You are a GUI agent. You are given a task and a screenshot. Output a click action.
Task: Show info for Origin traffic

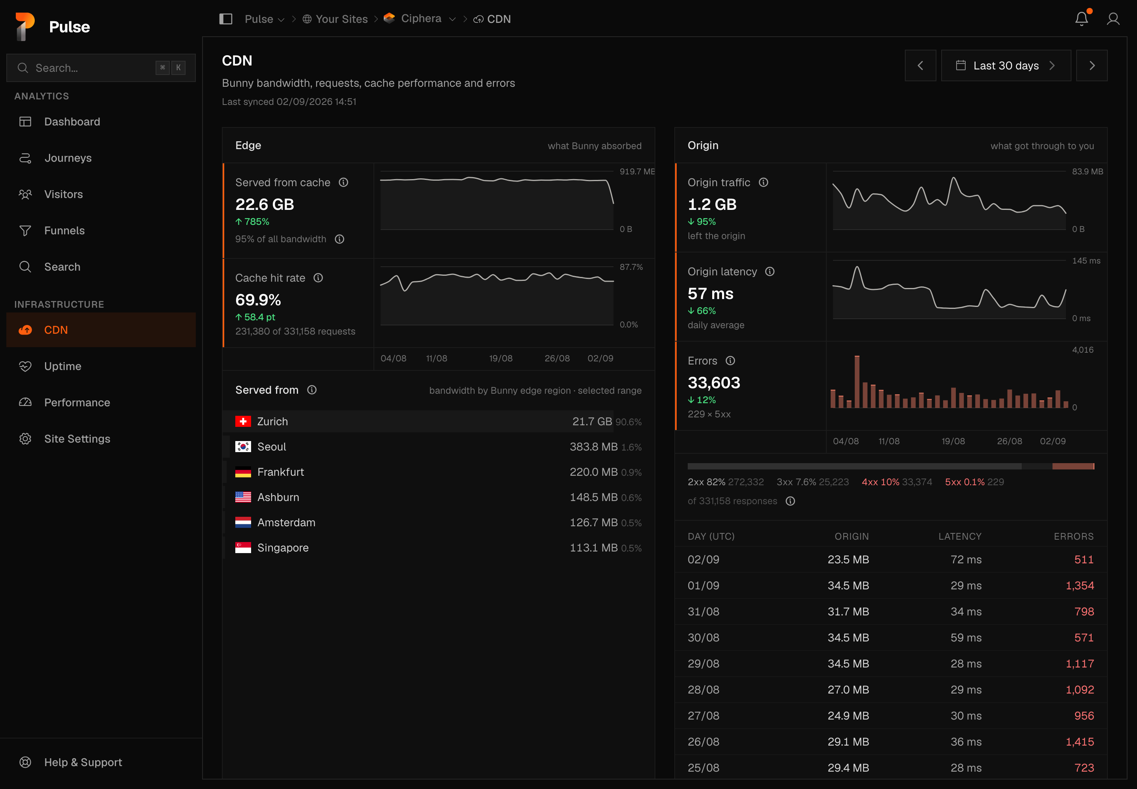764,182
